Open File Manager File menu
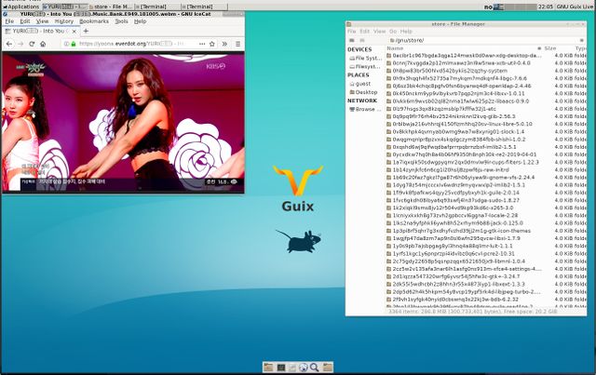The width and height of the screenshot is (596, 375). tap(352, 31)
